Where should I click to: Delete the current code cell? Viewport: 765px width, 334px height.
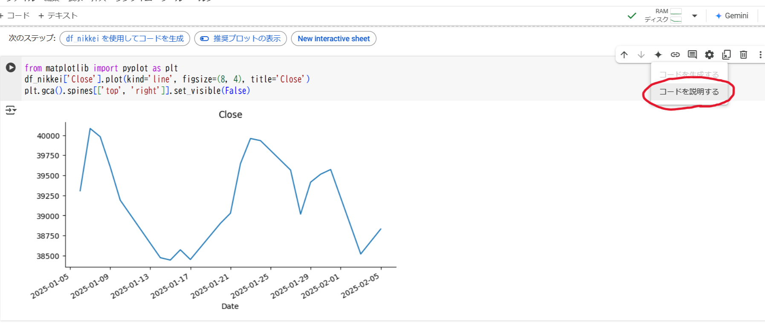pyautogui.click(x=743, y=54)
